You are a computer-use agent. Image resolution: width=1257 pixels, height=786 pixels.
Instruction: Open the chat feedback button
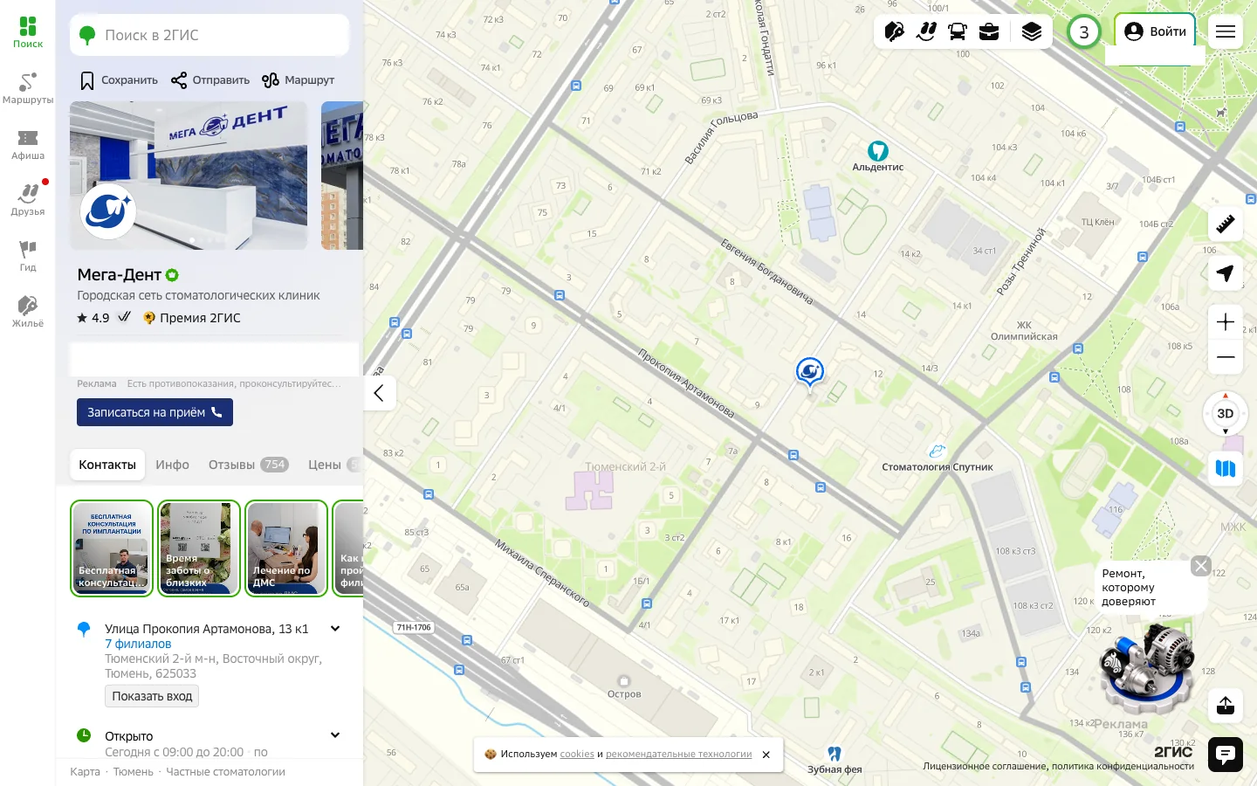[x=1226, y=755]
